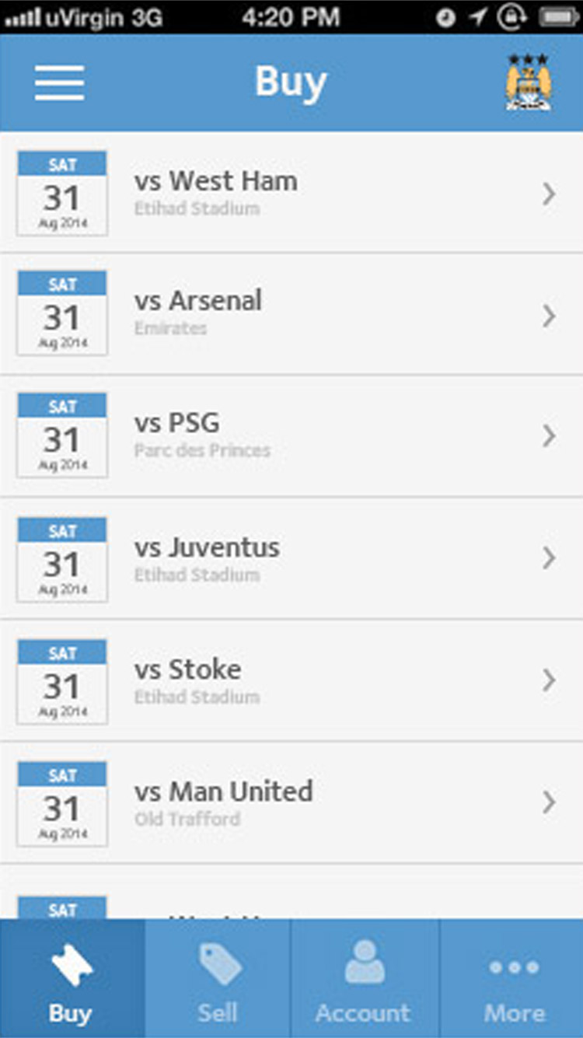Screen dimensions: 583x1038
Task: Open the vs PSG match title
Action: coord(177,423)
